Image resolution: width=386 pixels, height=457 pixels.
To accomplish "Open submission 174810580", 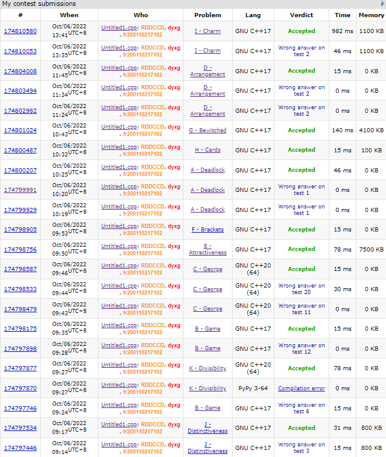I will [20, 31].
